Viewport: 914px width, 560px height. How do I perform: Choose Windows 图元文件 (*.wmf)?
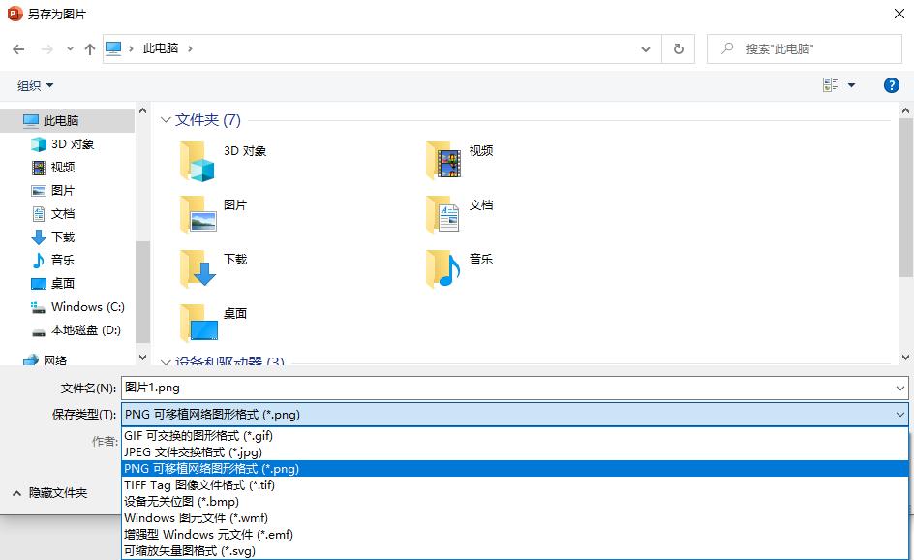515,517
